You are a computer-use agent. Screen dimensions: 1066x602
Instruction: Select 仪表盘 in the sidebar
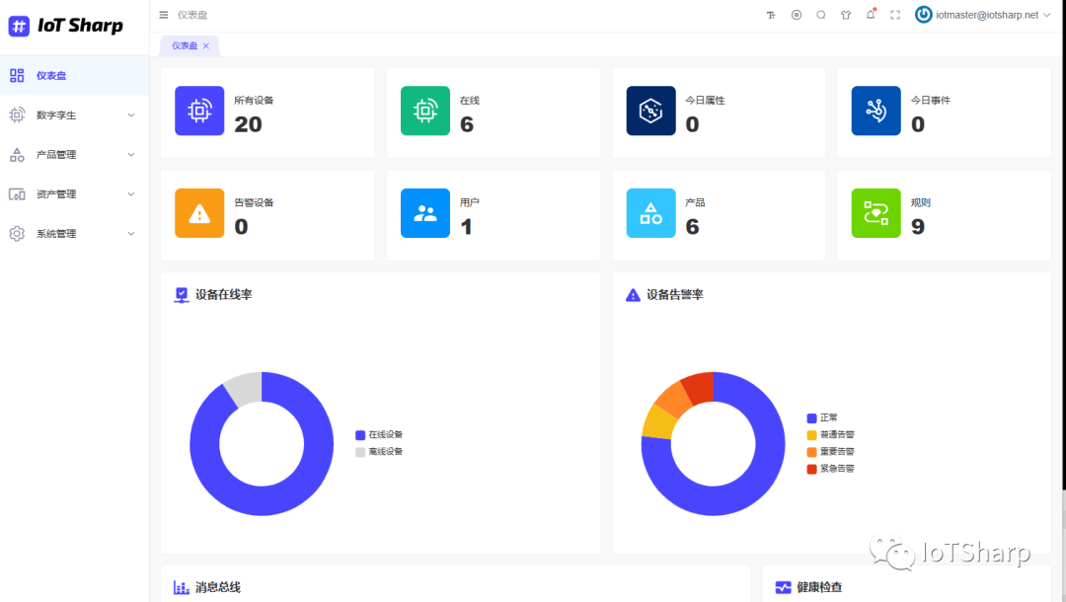51,76
